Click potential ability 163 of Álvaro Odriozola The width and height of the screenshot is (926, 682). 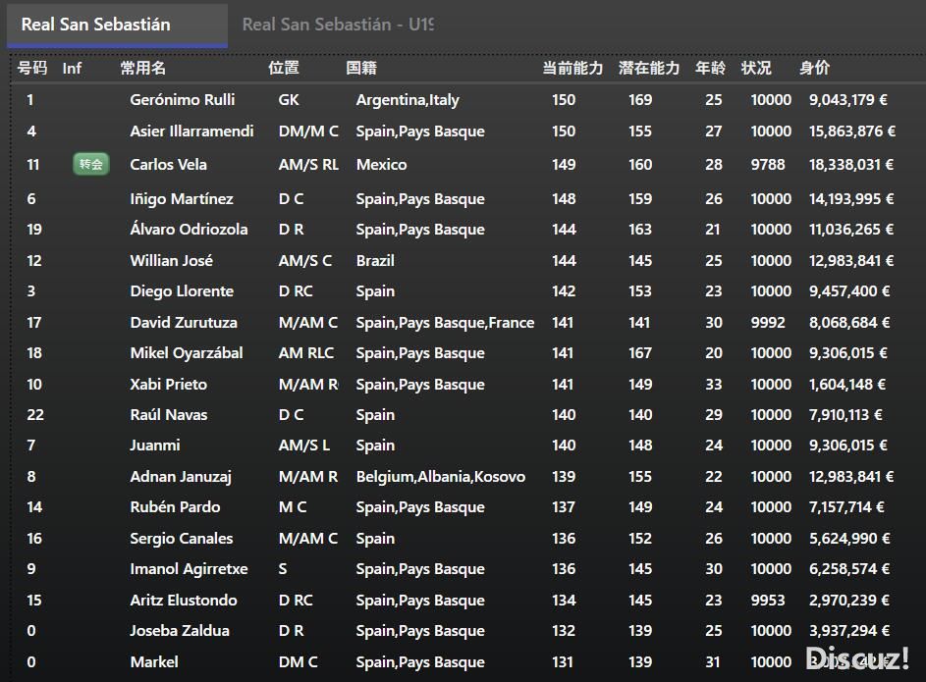(640, 229)
